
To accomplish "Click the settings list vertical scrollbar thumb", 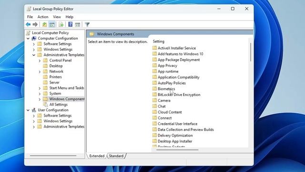I will coord(251,52).
